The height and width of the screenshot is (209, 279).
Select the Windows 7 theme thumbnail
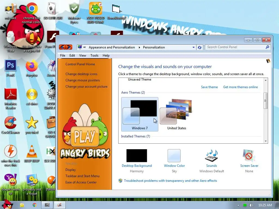point(140,114)
